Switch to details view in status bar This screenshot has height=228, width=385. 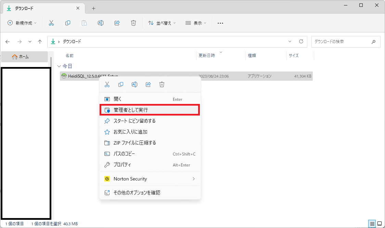pyautogui.click(x=372, y=224)
